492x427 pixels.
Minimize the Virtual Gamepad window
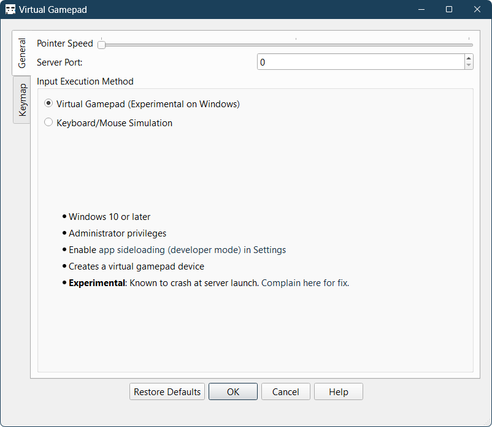click(x=421, y=10)
